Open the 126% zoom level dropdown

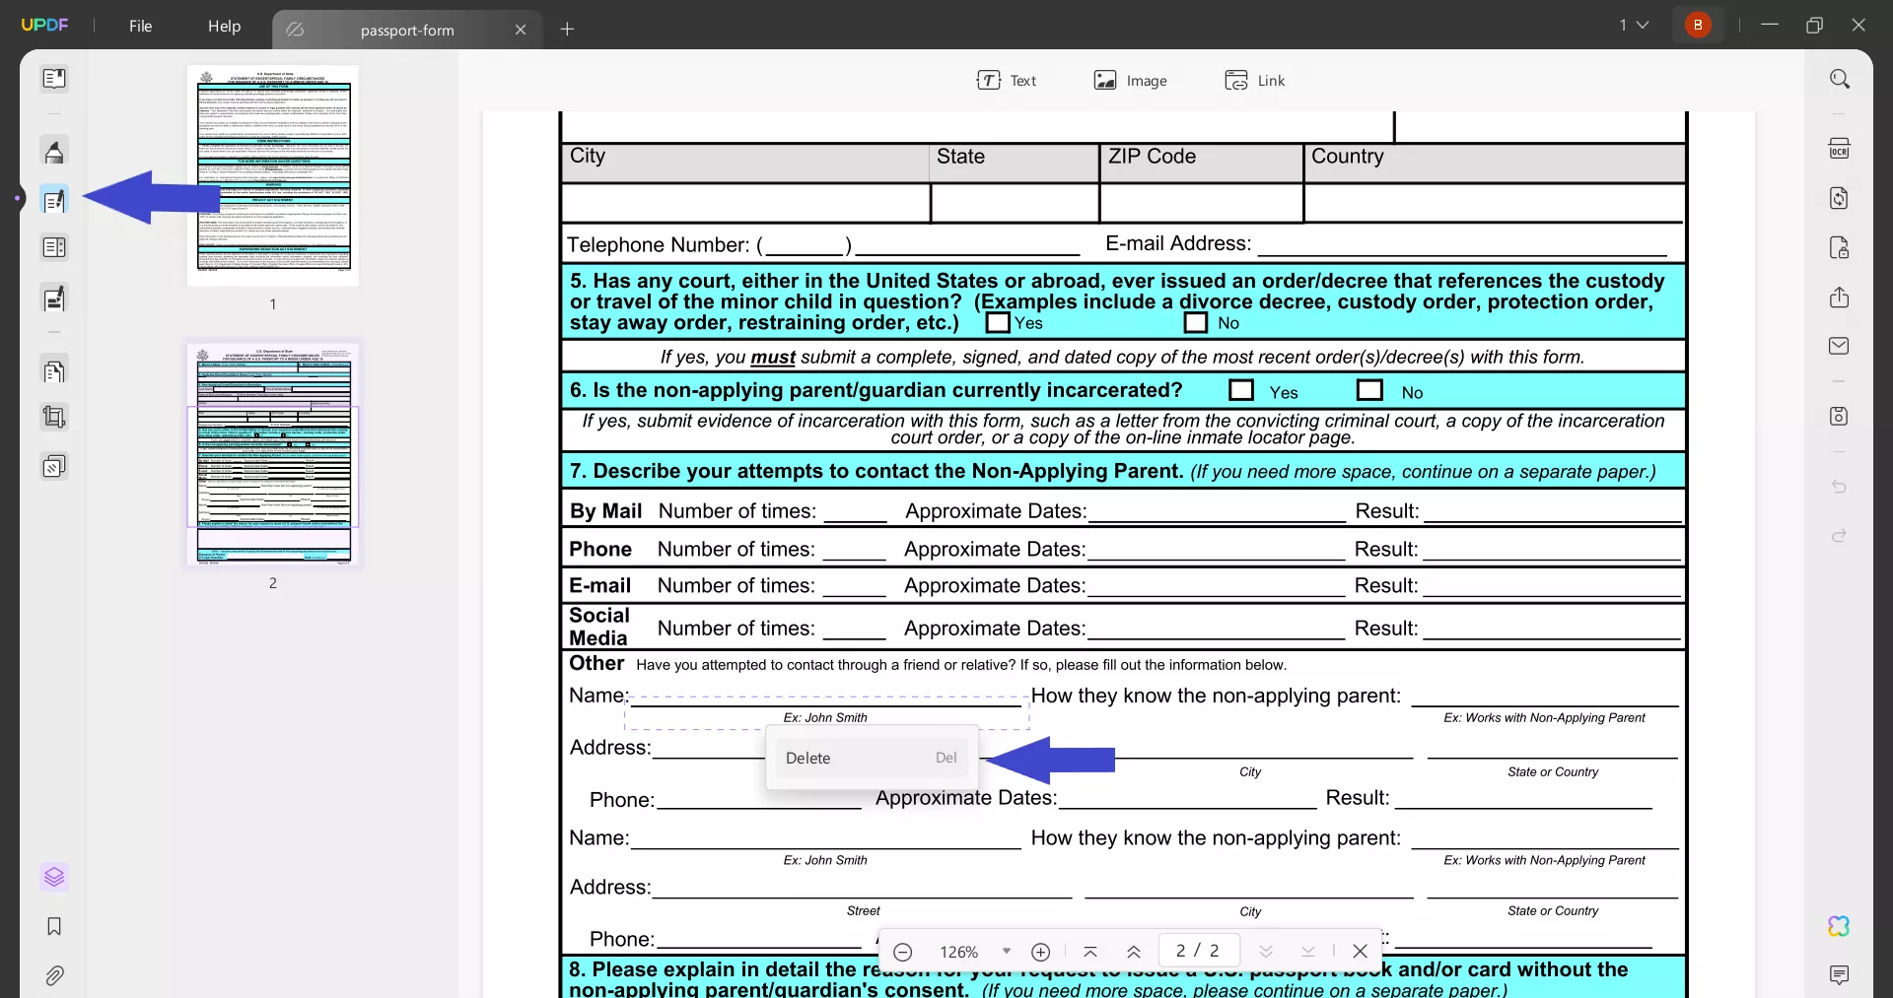click(1006, 951)
